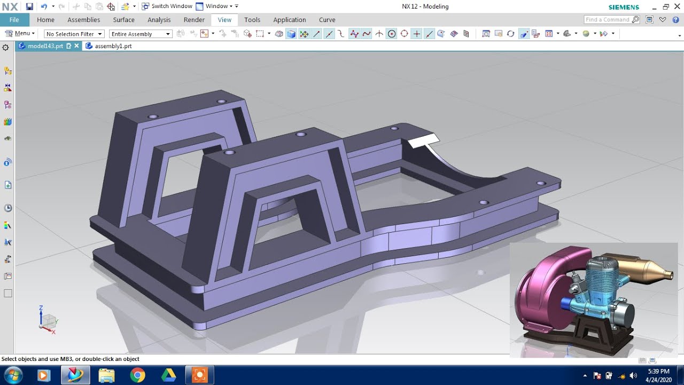This screenshot has width=684, height=385.
Task: Switch to the Application ribbon tab
Action: pyautogui.click(x=289, y=20)
